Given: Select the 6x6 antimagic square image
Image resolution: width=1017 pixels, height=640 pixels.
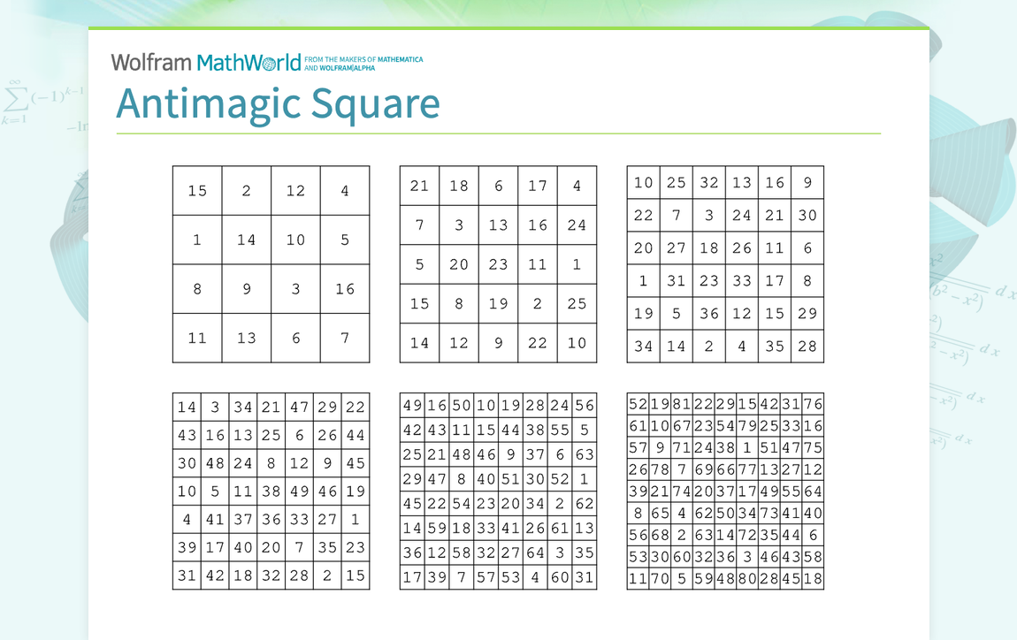Looking at the screenshot, I should click(x=725, y=264).
